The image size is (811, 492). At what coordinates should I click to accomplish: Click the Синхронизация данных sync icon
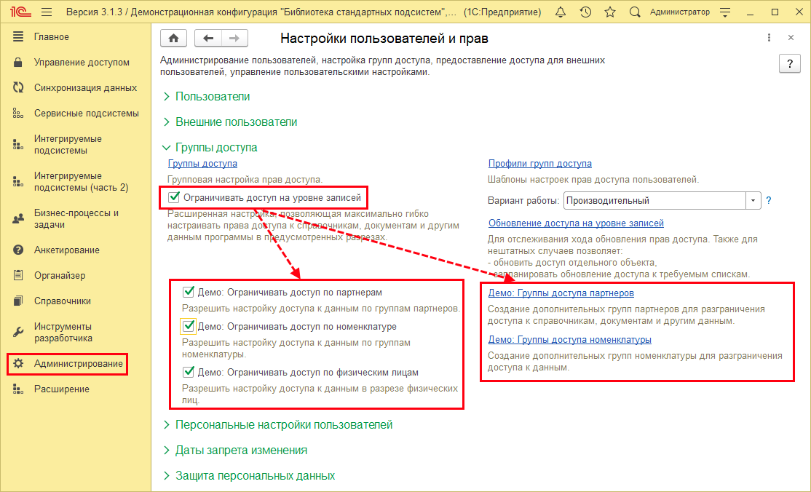(x=18, y=87)
